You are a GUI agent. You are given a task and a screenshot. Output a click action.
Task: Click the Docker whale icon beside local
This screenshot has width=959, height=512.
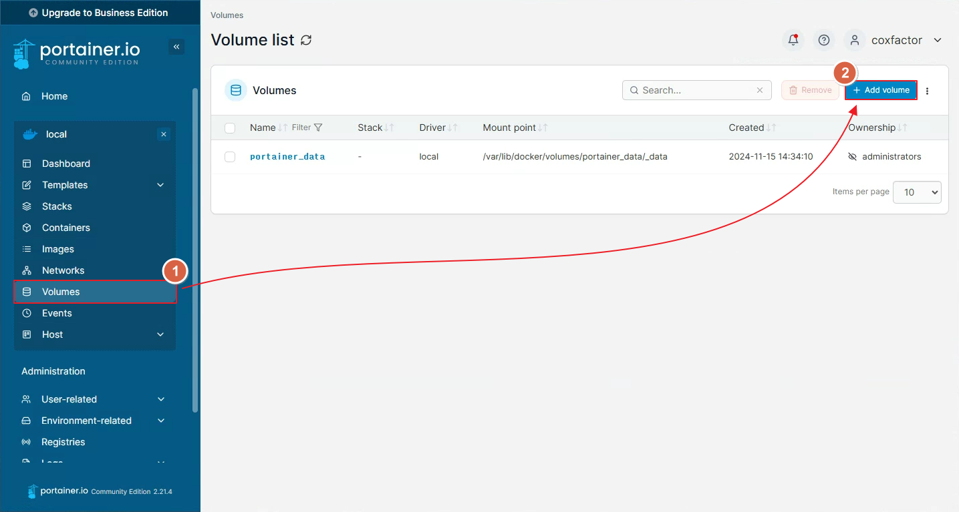pos(30,134)
